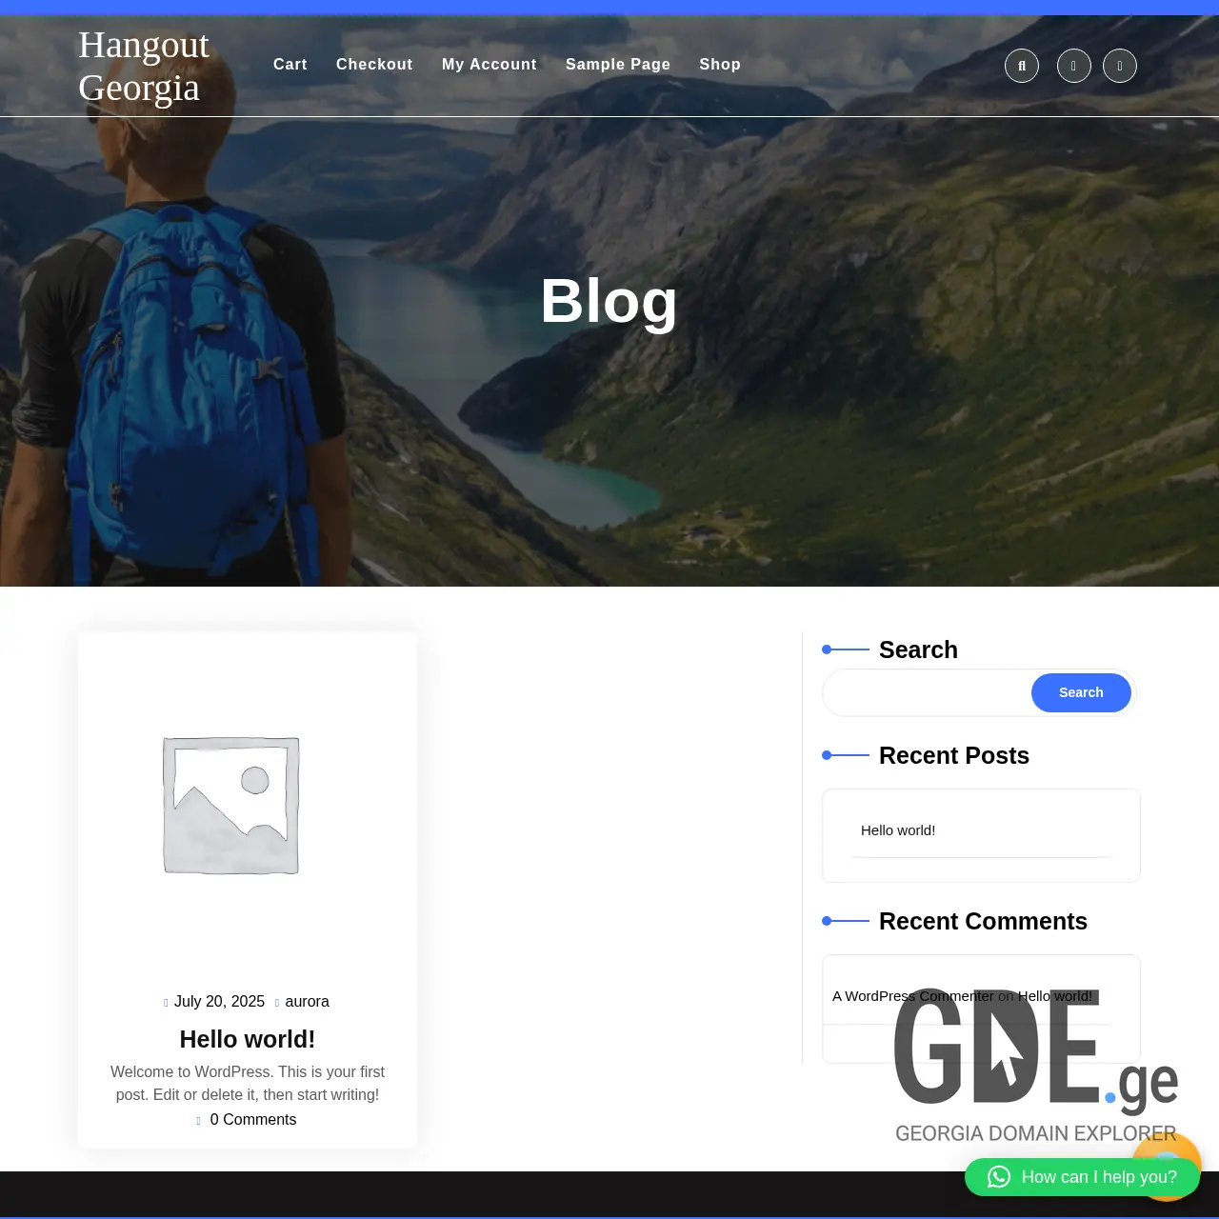Screen dimensions: 1219x1219
Task: Open the Cart menu item
Action: click(x=290, y=64)
